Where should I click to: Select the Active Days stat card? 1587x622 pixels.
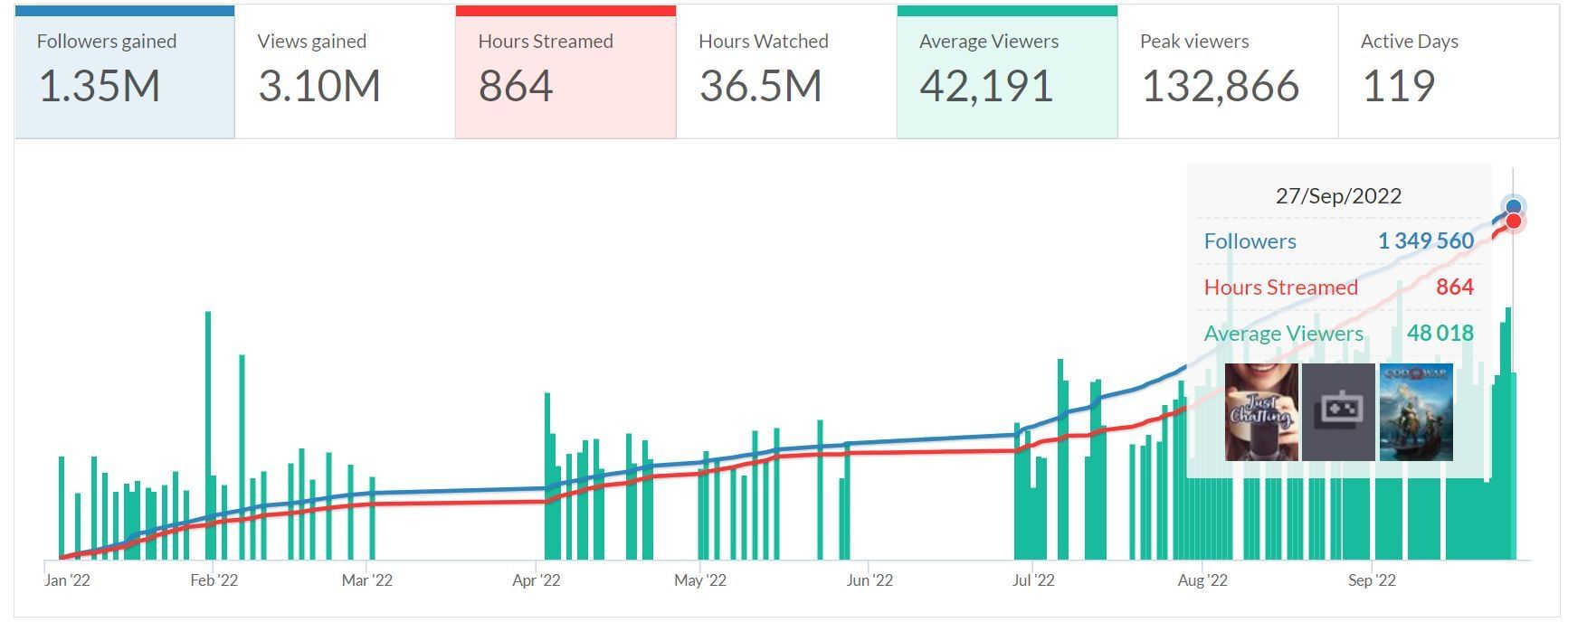1448,74
